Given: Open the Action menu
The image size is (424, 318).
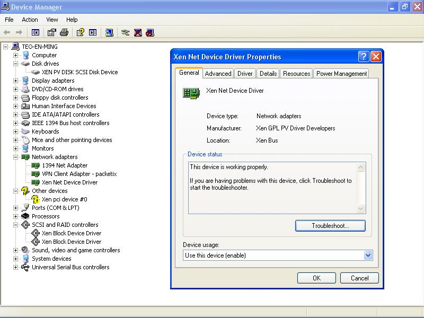Looking at the screenshot, I should tap(30, 20).
